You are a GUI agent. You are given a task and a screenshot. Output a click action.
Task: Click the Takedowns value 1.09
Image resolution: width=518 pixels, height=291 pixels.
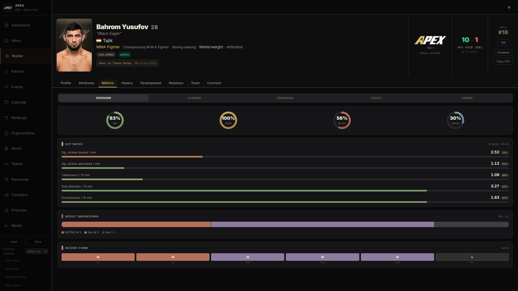coord(495,175)
